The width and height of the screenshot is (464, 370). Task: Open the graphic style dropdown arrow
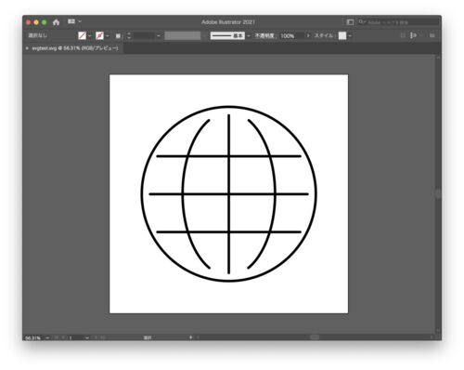[350, 36]
